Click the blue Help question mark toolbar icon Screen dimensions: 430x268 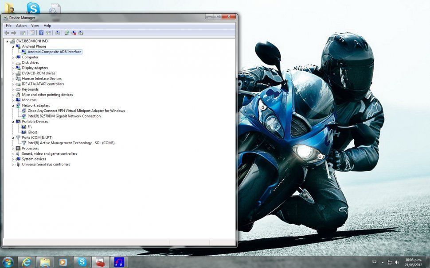click(x=41, y=33)
